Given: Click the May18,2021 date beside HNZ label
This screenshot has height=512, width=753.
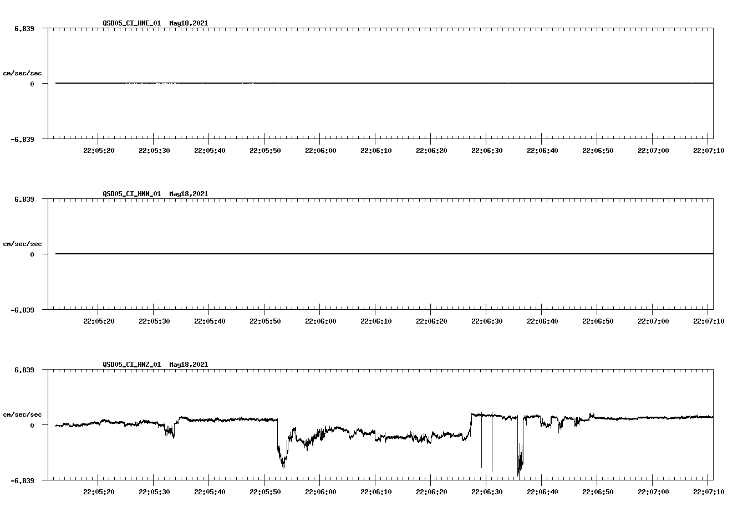Looking at the screenshot, I should point(187,365).
